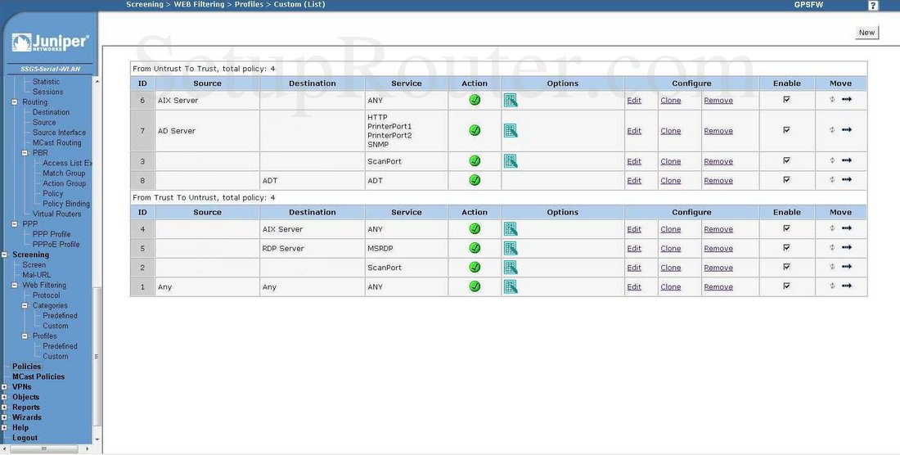Toggle Enable checkbox for AD Server policy
The height and width of the screenshot is (455, 900).
(786, 129)
